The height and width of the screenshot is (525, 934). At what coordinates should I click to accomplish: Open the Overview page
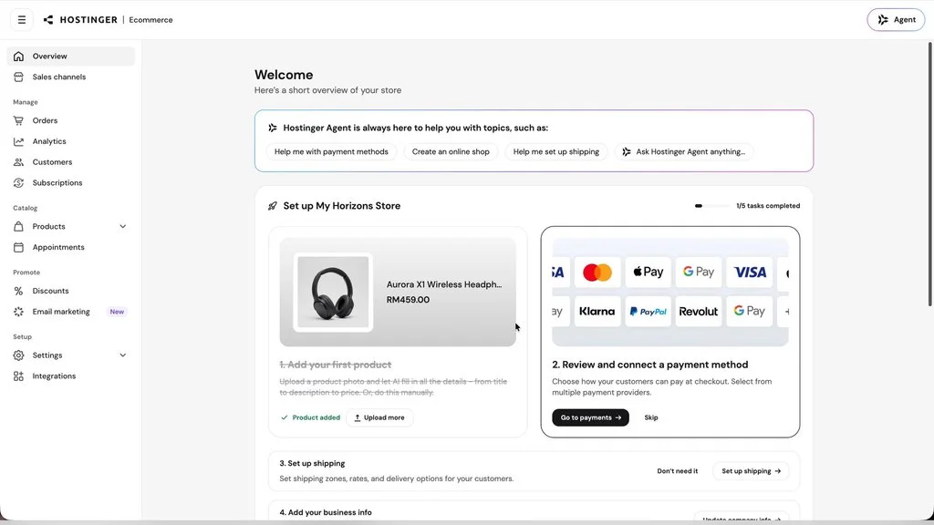point(71,56)
